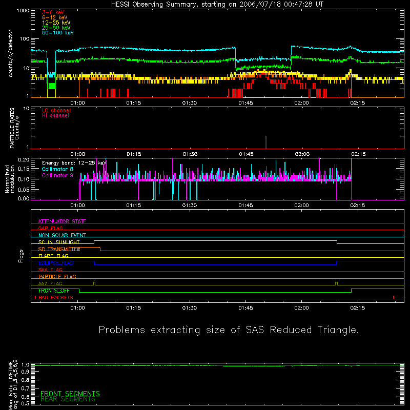Click the 01:30 tick label under particle rates plot
Image resolution: width=410 pixels, height=410 pixels.
(x=190, y=154)
